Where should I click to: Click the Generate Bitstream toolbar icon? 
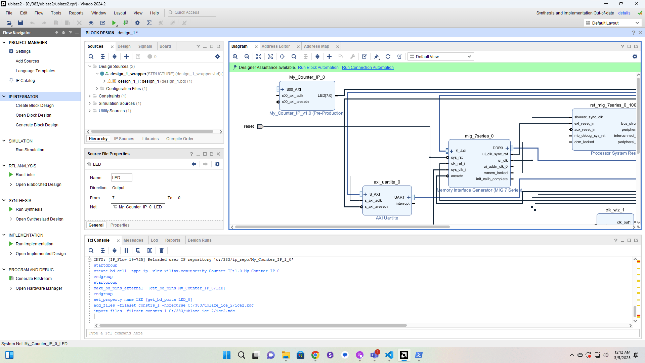click(126, 23)
